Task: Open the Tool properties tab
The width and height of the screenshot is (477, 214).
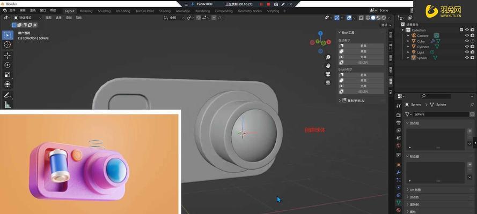Action: (399, 105)
